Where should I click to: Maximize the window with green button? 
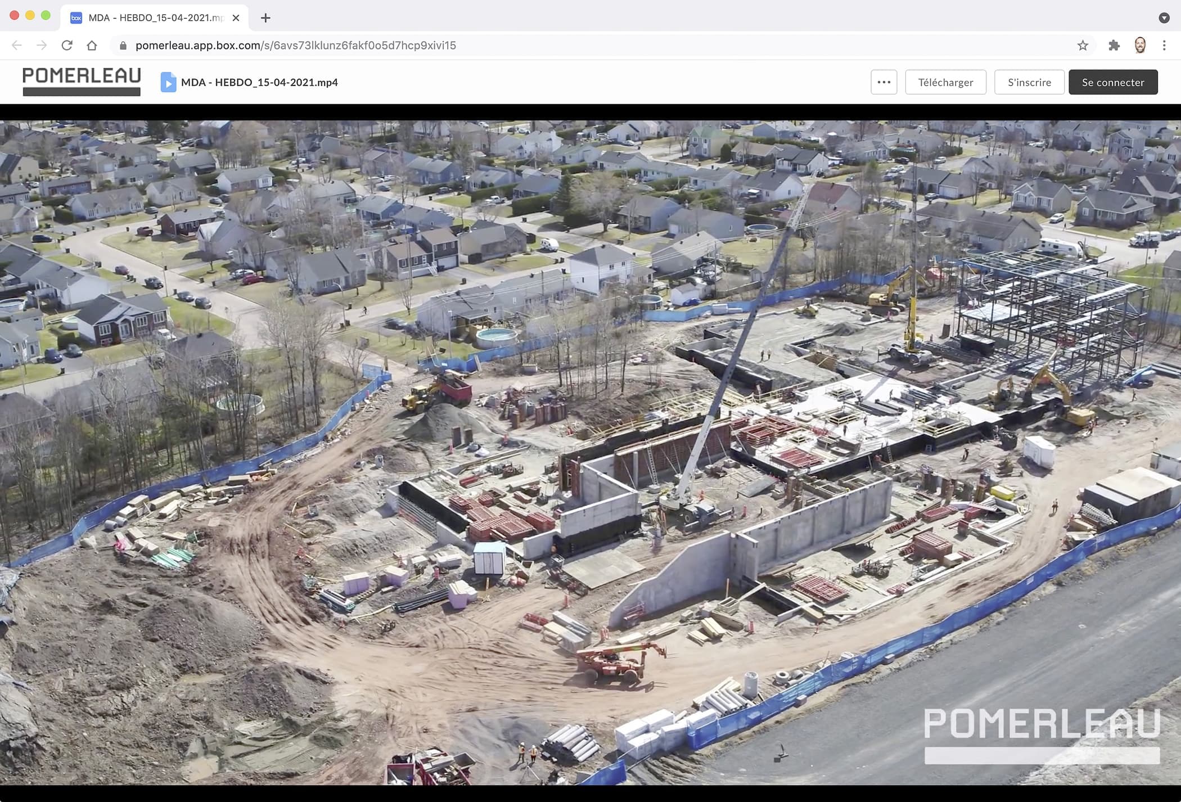(46, 16)
